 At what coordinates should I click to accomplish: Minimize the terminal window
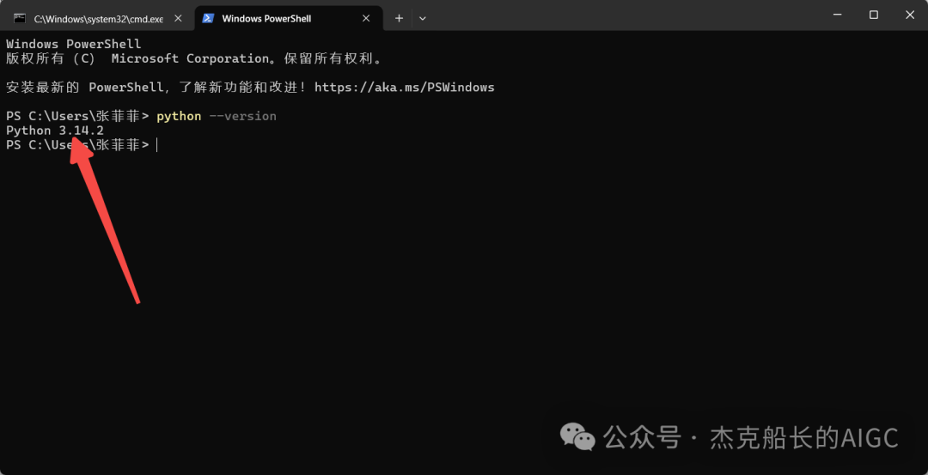(x=837, y=15)
